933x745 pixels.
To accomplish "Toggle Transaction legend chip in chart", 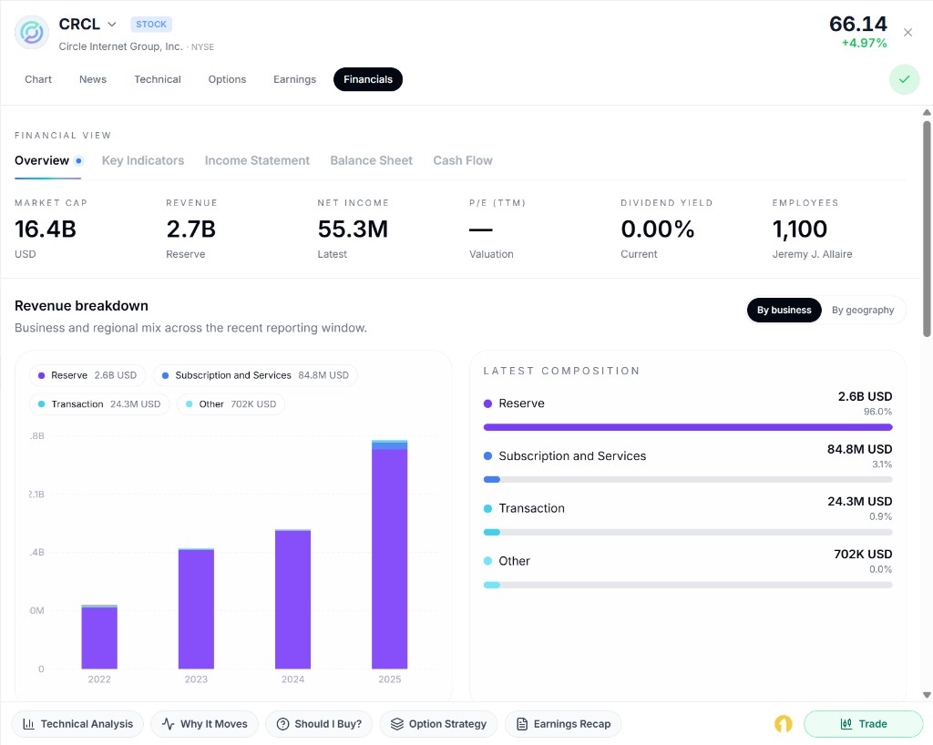I will tap(99, 404).
